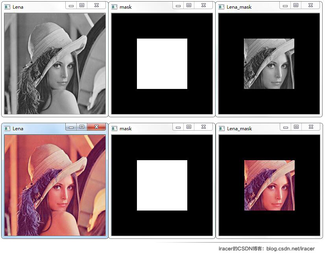Viewport: 325px width, 255px height.
Task: Click the app icon of grayscale Lena window
Action: (x=7, y=7)
